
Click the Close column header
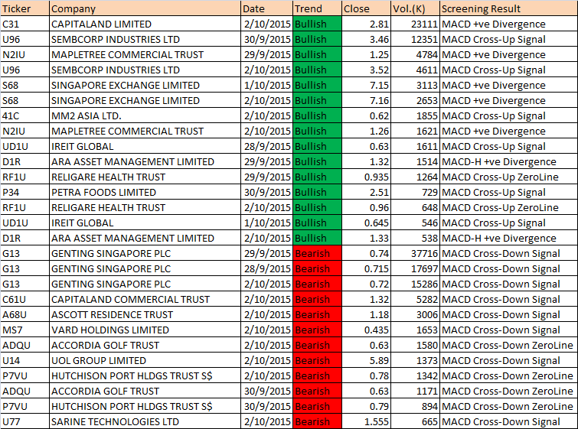point(367,8)
